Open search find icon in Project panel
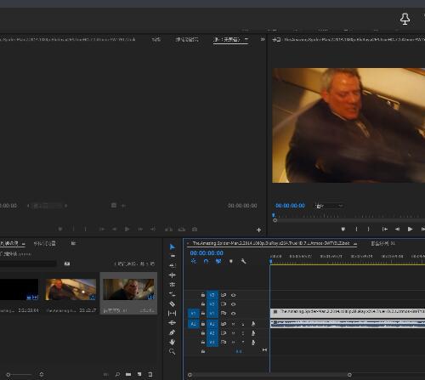Image resolution: width=425 pixels, height=380 pixels. [x=117, y=374]
